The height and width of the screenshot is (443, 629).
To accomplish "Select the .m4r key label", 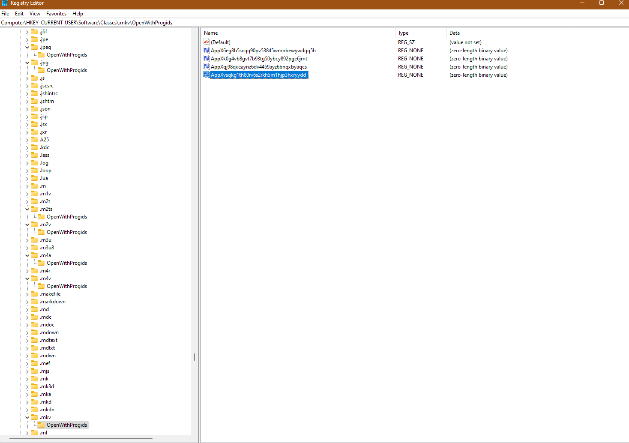I will [45, 271].
